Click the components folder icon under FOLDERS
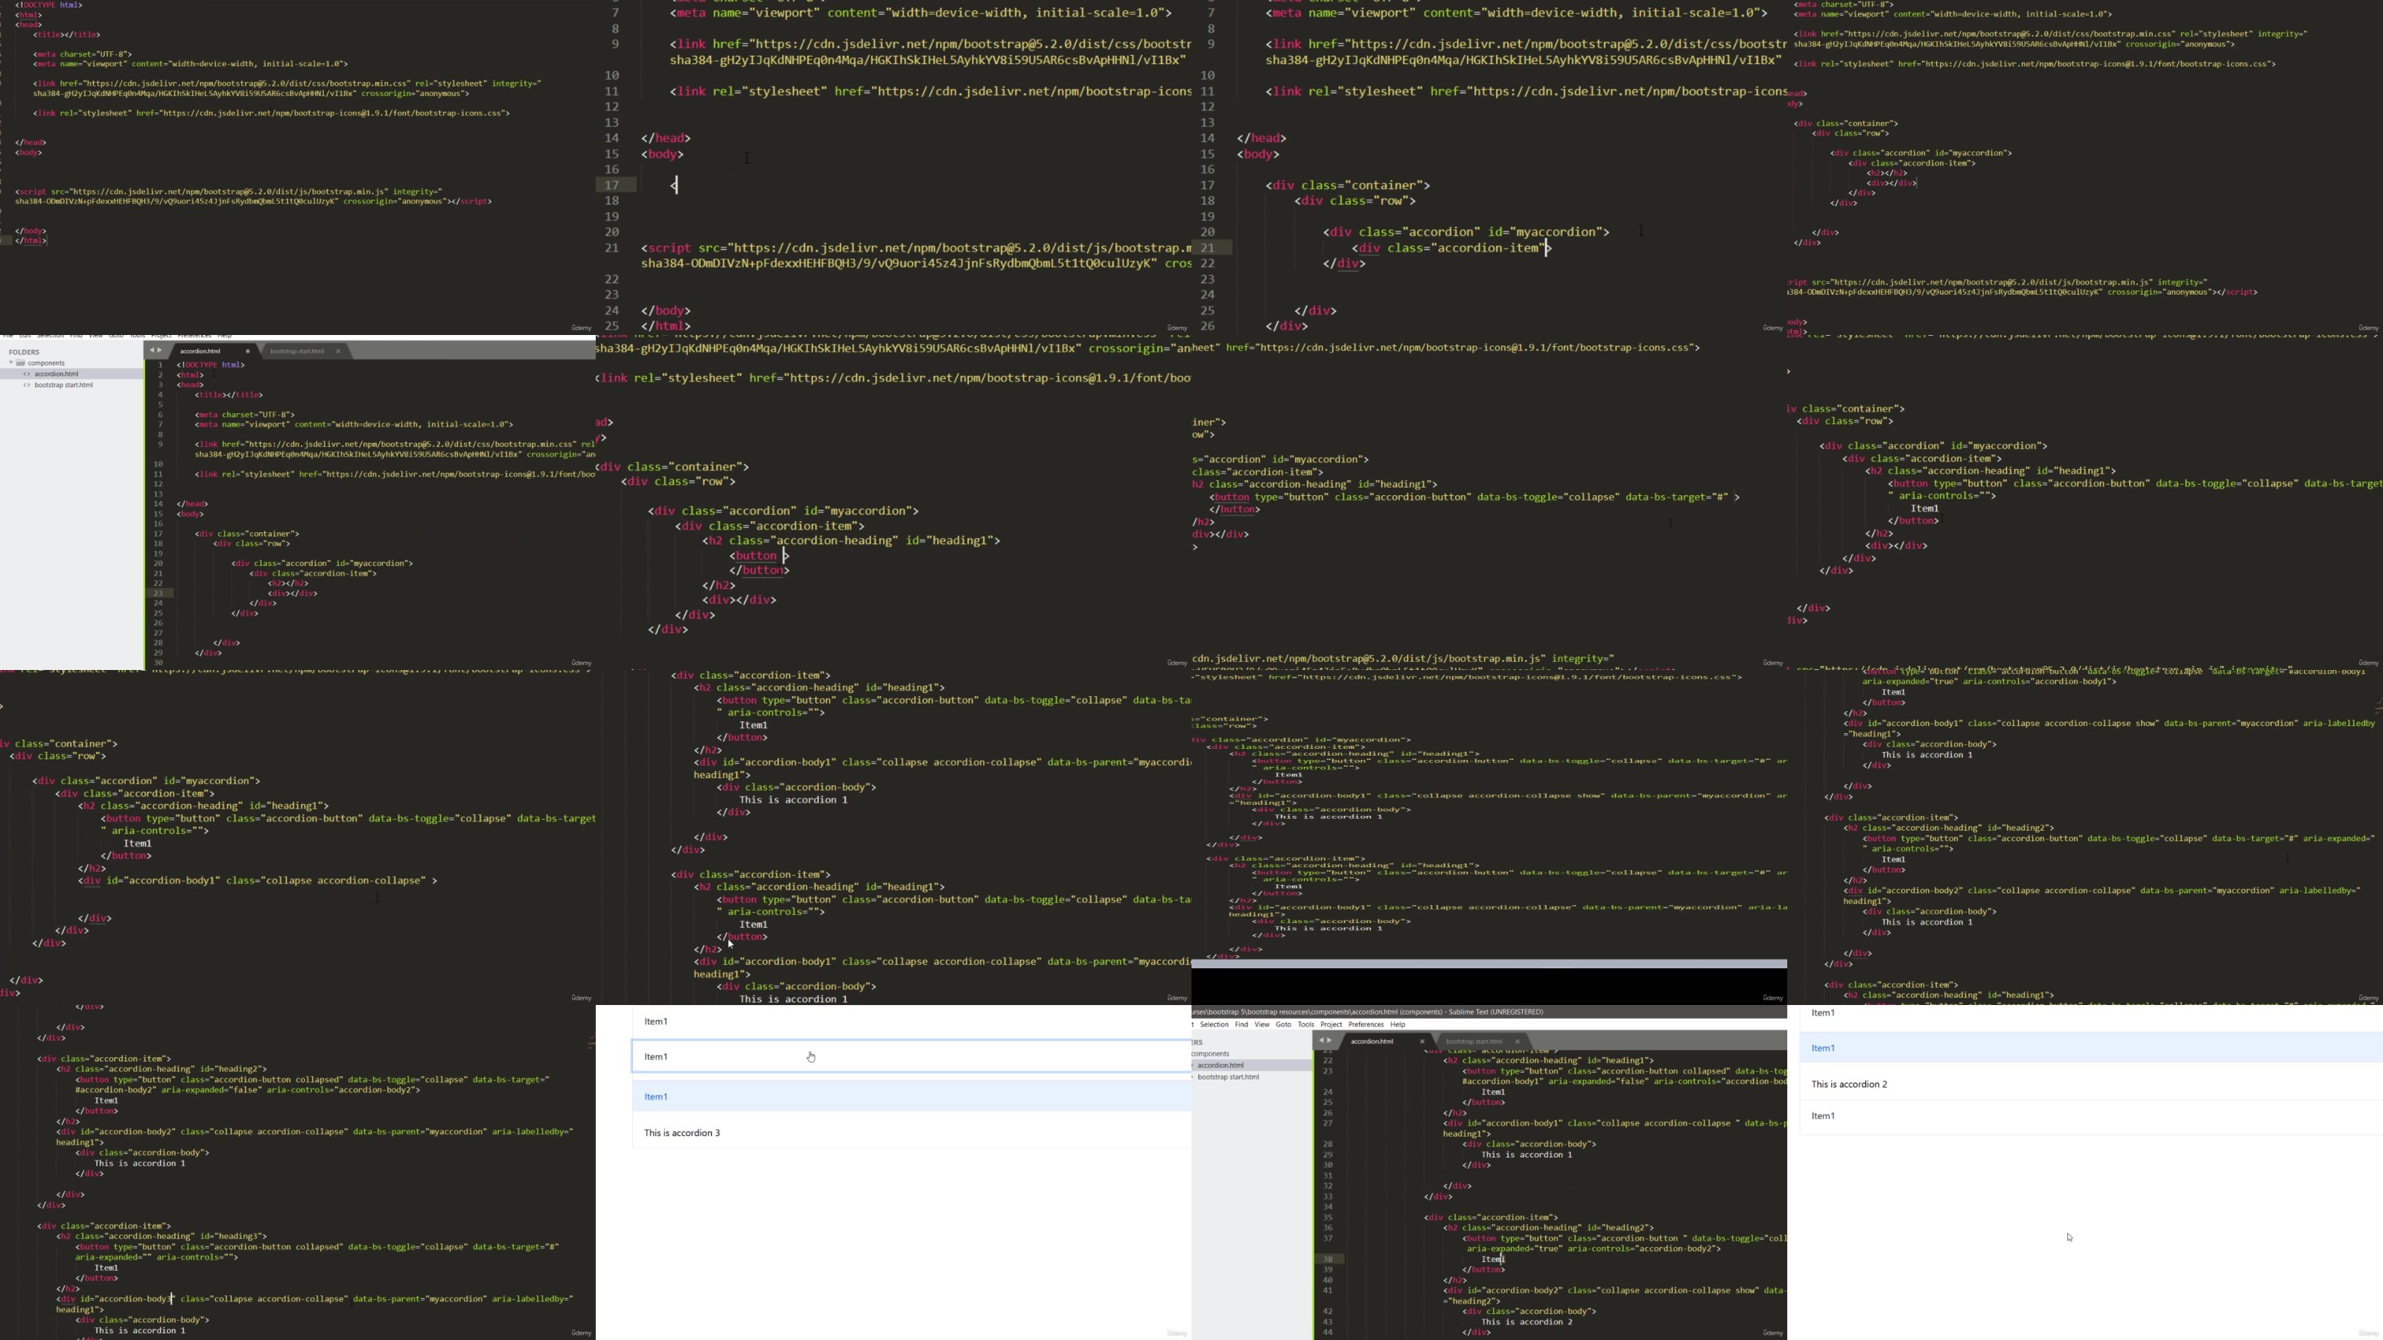 (20, 363)
